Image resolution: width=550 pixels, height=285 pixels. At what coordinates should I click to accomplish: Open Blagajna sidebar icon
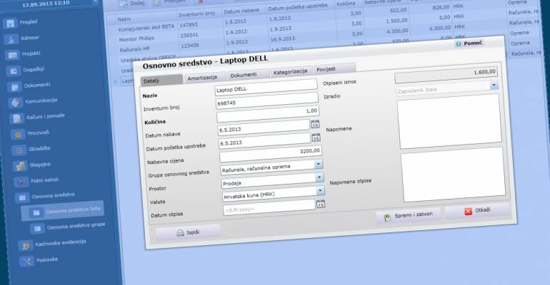click(x=20, y=166)
